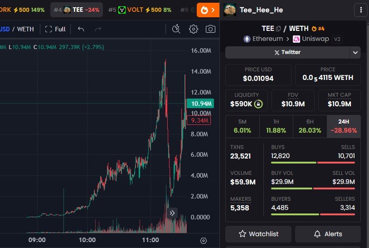The image size is (369, 248).
Task: Select the 24H timeframe tab
Action: click(x=344, y=126)
